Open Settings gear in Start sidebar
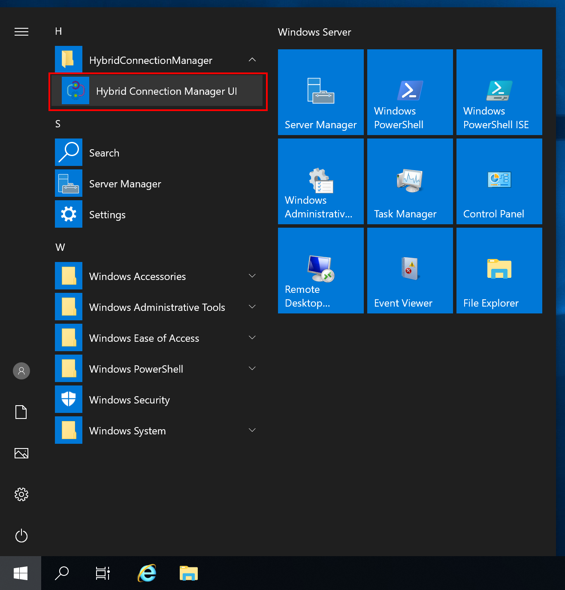This screenshot has height=590, width=565. point(21,494)
